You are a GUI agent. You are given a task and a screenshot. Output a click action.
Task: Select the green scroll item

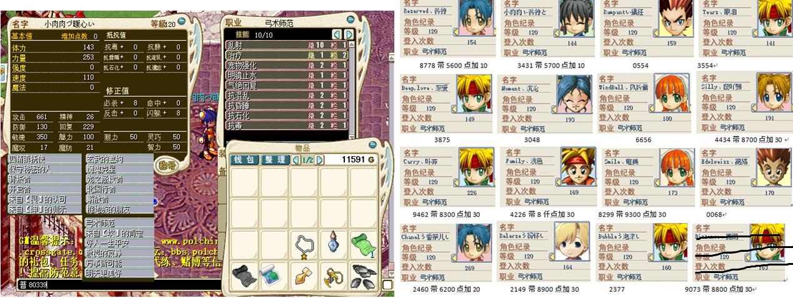(363, 244)
